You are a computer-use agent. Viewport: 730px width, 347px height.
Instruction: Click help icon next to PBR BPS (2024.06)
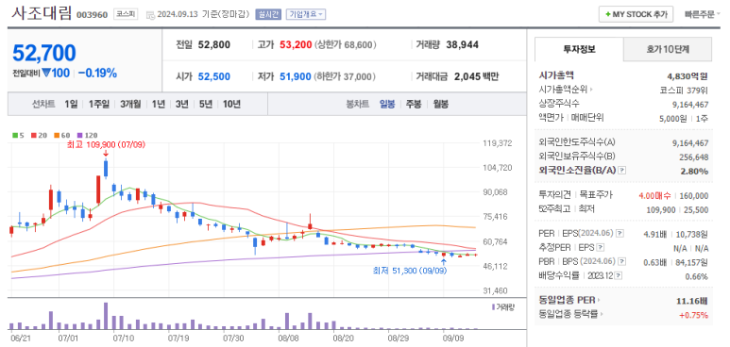(622, 261)
